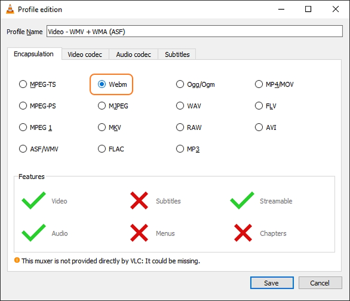350x301 pixels.
Task: Click the muxer not provided warning text
Action: [111, 261]
